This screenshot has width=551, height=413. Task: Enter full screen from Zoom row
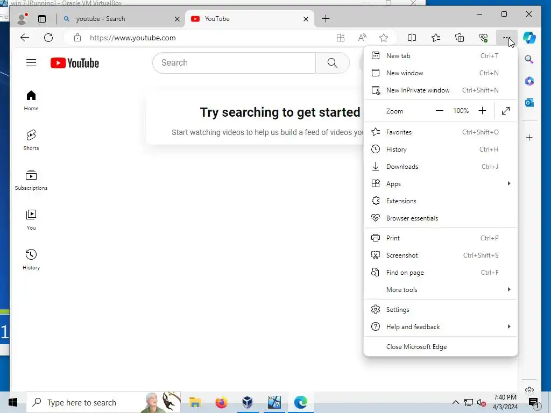[506, 111]
